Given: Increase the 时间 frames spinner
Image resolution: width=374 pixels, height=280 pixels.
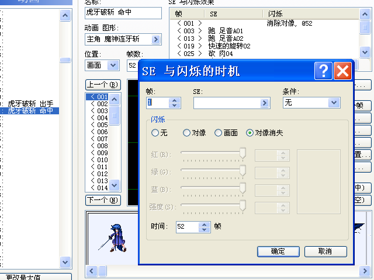Looking at the screenshot, I should pyautogui.click(x=204, y=225).
